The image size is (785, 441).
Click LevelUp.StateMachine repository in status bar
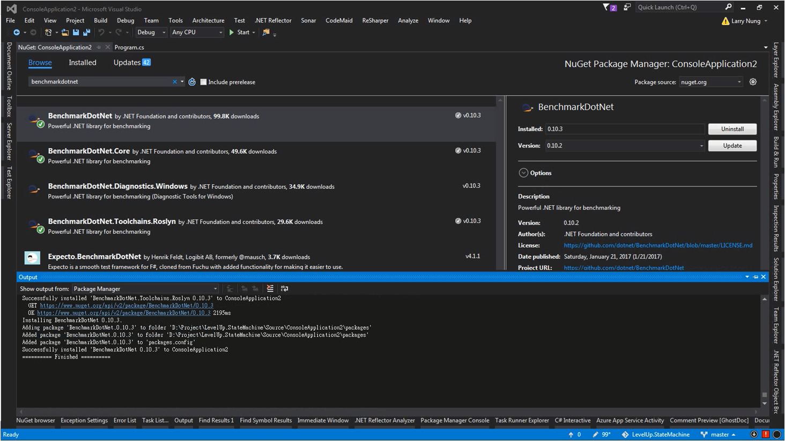pos(656,435)
